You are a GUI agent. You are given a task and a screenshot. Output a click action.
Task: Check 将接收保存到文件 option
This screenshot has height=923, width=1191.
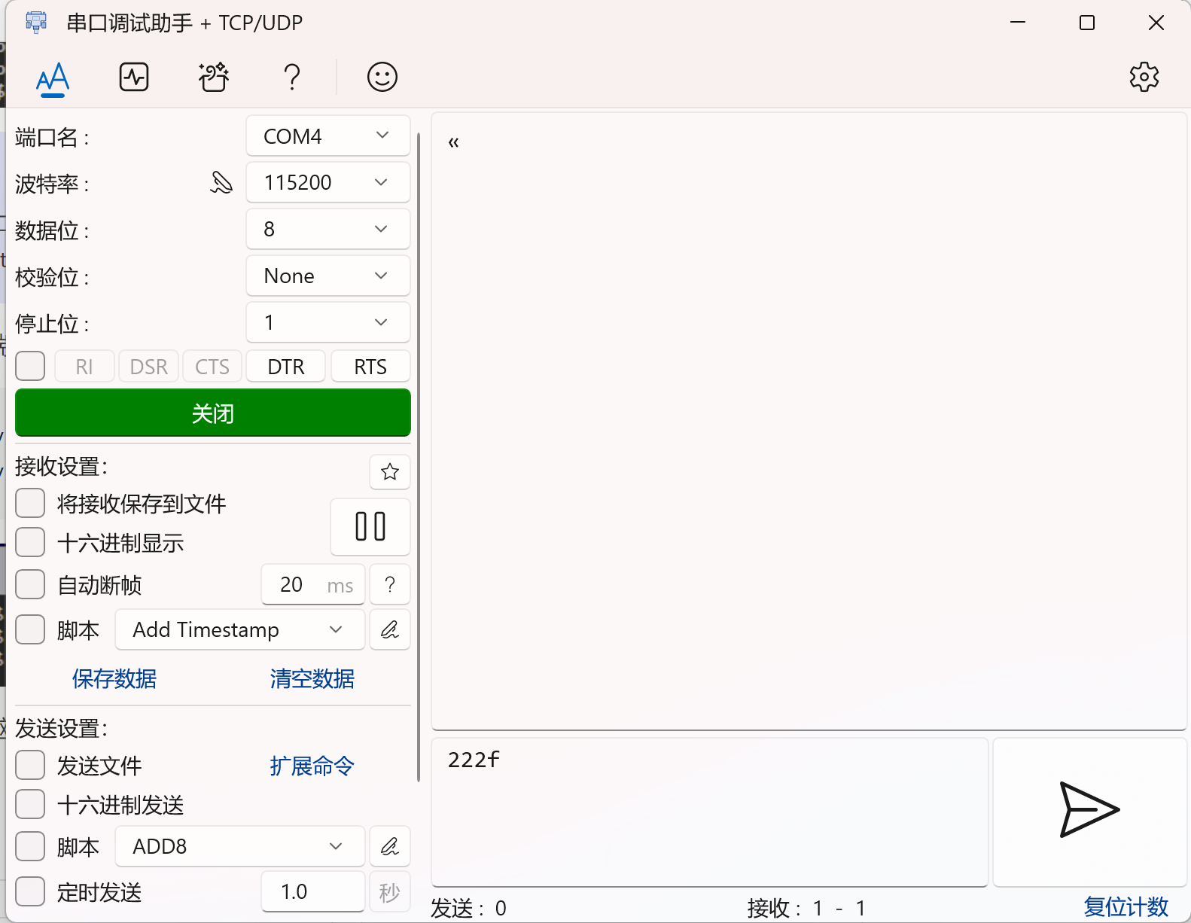coord(31,503)
